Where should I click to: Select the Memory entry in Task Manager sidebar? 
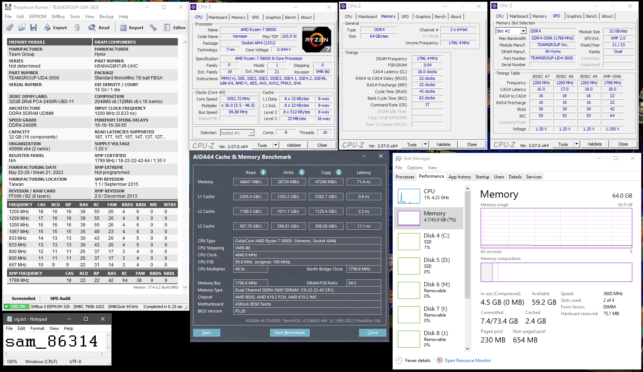[429, 218]
